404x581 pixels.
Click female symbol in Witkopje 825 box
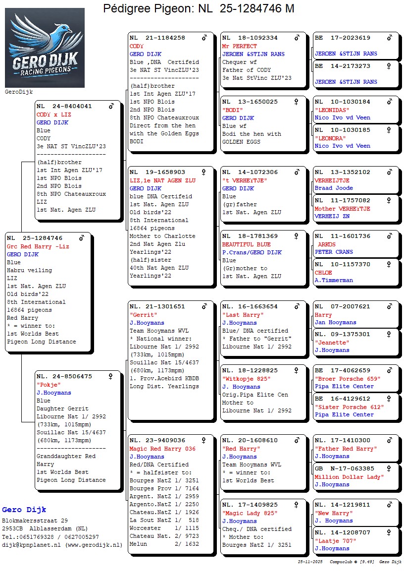pos(297,370)
